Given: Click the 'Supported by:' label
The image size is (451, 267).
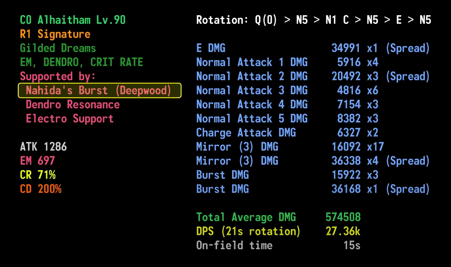Looking at the screenshot, I should coord(57,77).
